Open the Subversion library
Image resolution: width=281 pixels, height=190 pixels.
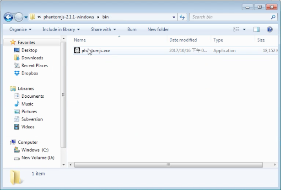coord(32,119)
